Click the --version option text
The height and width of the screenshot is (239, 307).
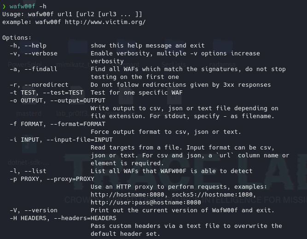[x=41, y=210]
